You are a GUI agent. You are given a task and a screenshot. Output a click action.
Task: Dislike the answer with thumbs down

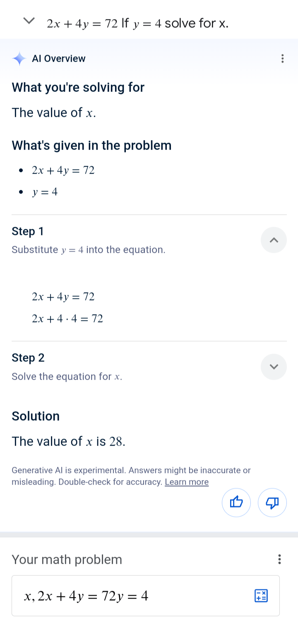tap(272, 502)
